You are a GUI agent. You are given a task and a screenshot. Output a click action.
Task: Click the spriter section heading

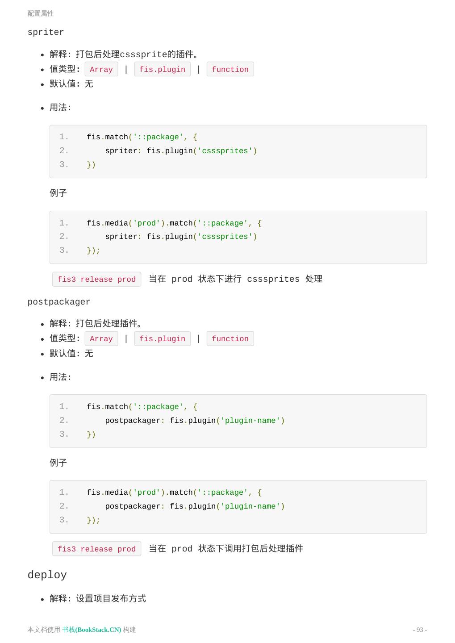click(x=46, y=32)
